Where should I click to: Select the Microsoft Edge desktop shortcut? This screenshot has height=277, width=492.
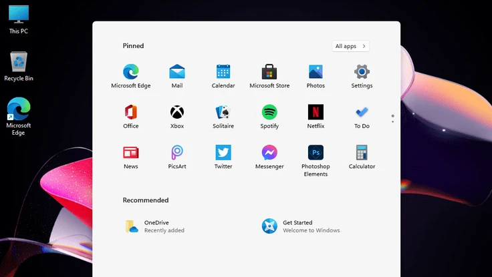(19, 116)
